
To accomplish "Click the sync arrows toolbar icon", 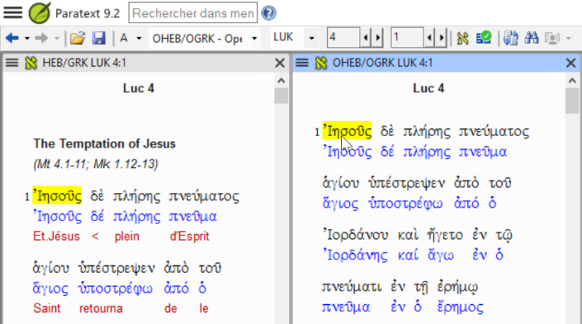I will 511,38.
